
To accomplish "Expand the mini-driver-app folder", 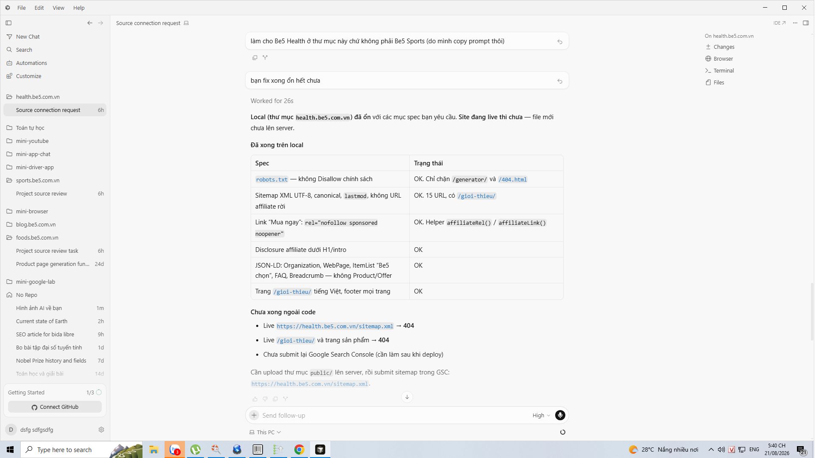I will pos(55,168).
